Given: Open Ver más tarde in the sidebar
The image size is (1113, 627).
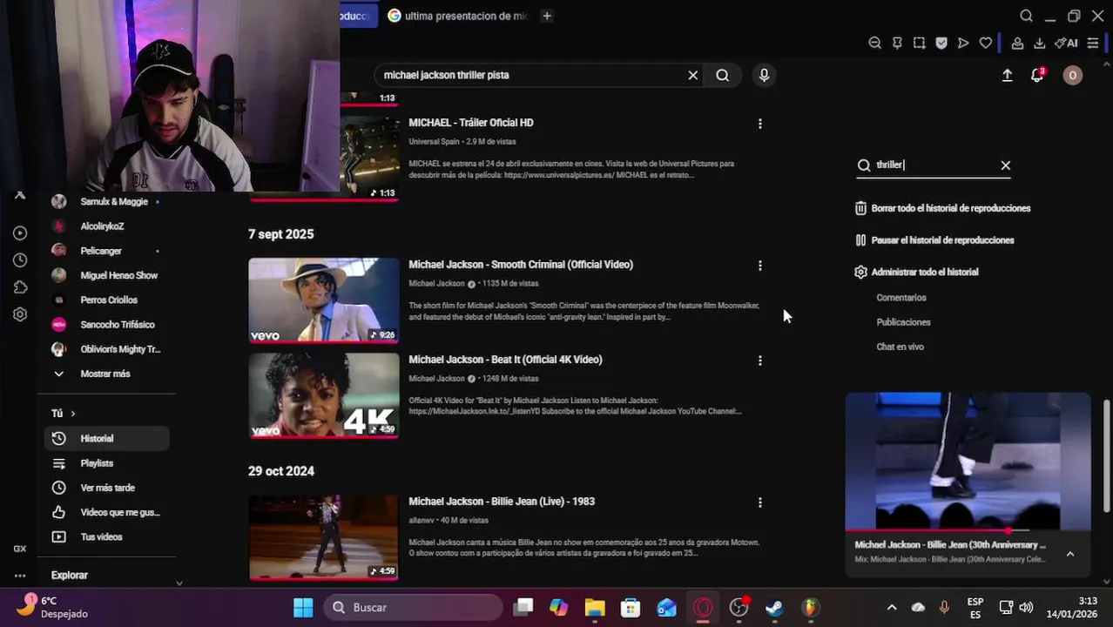Looking at the screenshot, I should pyautogui.click(x=106, y=488).
